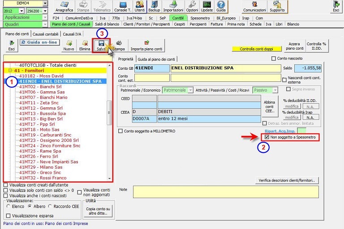Open Guida al piano dei conti tab
The image size is (344, 229).
(x=156, y=59)
